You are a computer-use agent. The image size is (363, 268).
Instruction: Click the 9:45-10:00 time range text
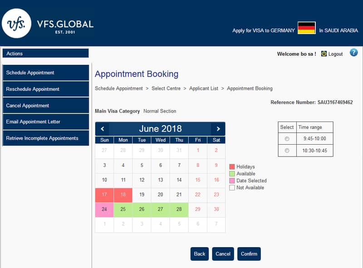pos(314,139)
